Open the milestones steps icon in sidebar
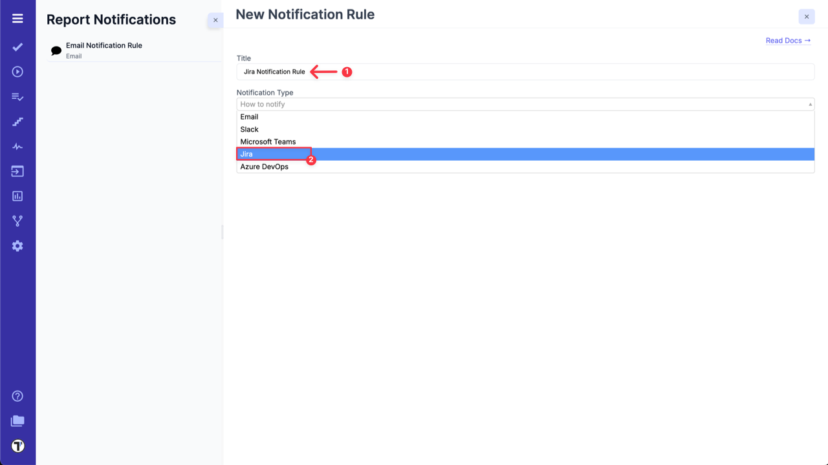828x465 pixels. point(17,121)
